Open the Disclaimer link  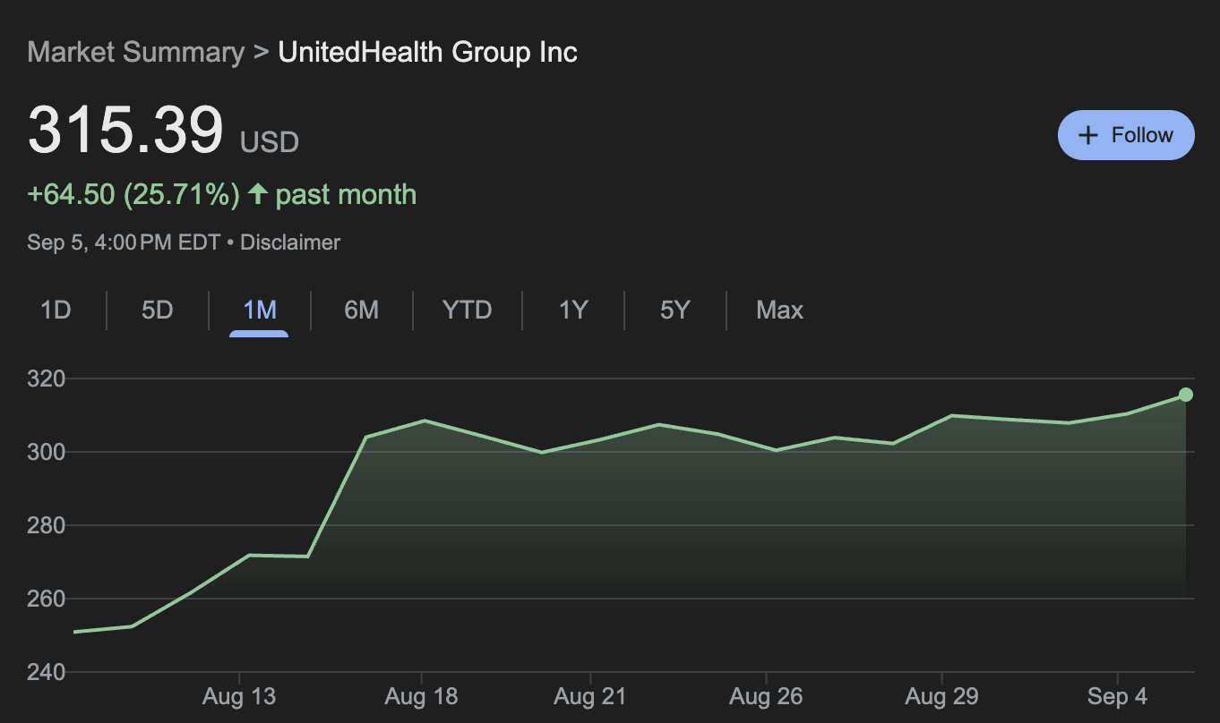[290, 242]
